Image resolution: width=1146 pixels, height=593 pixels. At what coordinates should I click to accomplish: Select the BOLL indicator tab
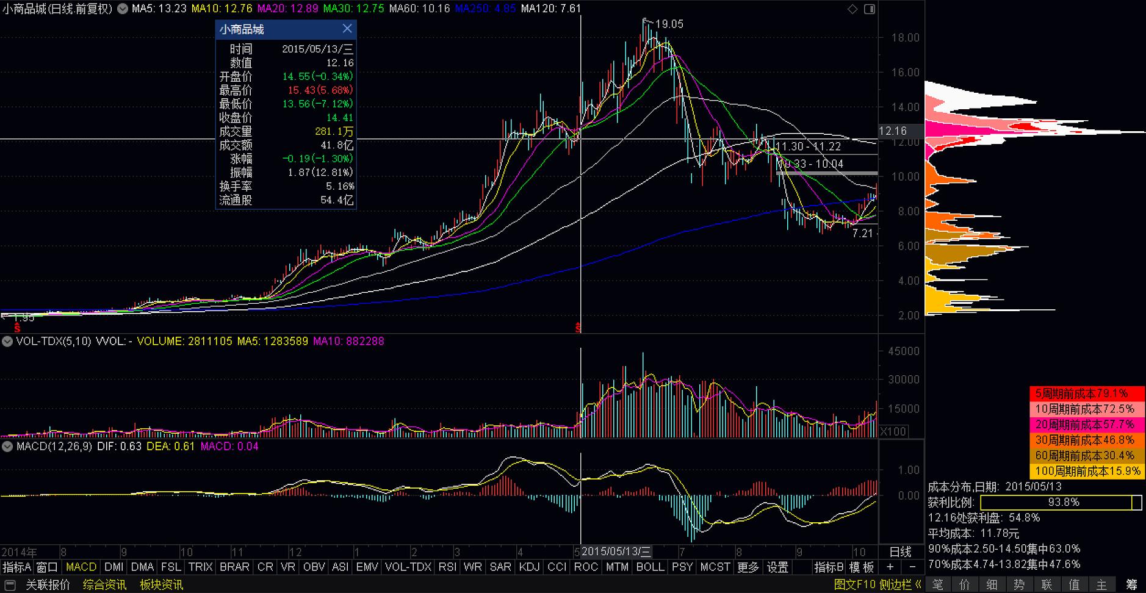pos(650,567)
